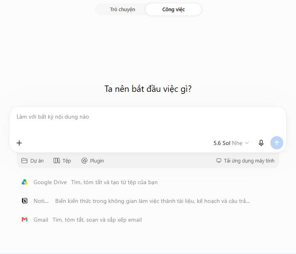The width and height of the screenshot is (296, 254).
Task: Click the Google Drive logo icon
Action: pos(24,182)
